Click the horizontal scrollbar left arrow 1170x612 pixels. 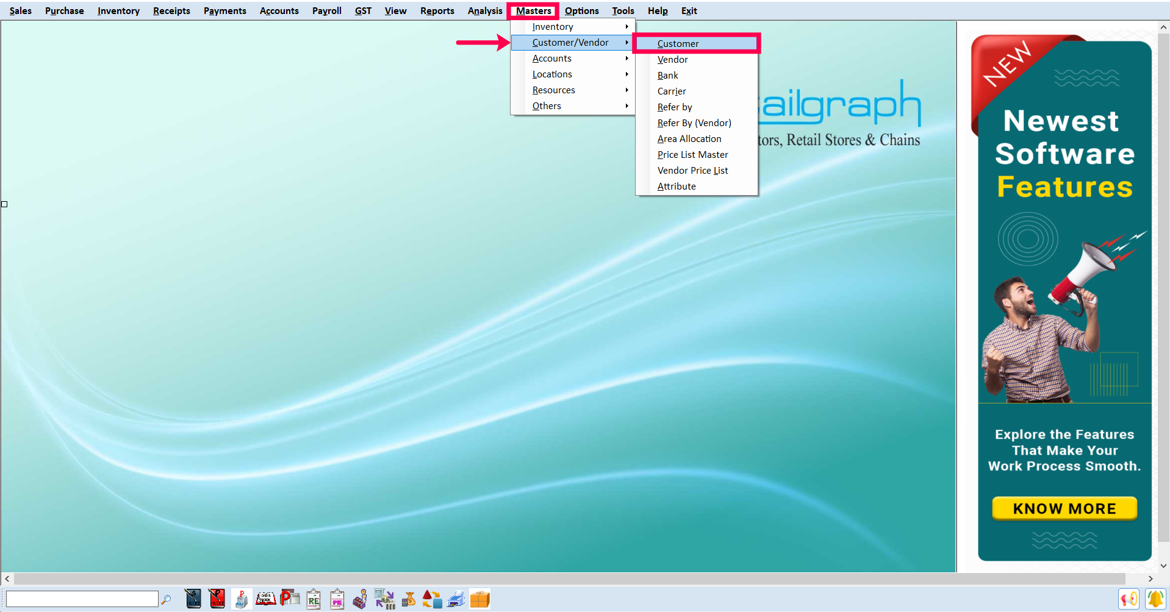7,578
